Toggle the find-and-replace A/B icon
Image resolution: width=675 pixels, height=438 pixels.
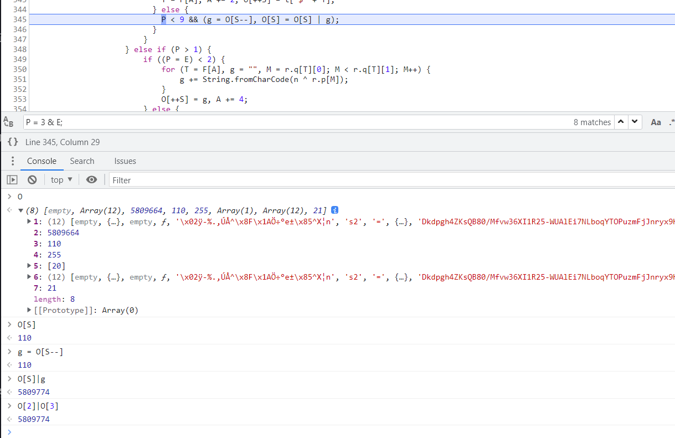(x=8, y=122)
